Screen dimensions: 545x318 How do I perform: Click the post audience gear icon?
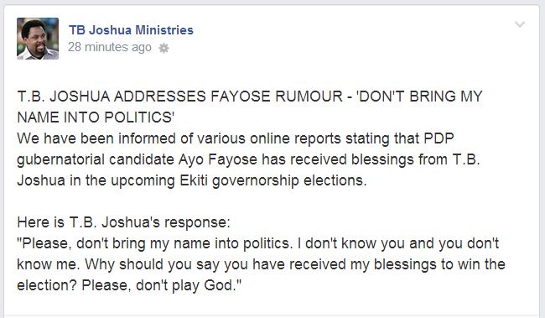click(163, 48)
